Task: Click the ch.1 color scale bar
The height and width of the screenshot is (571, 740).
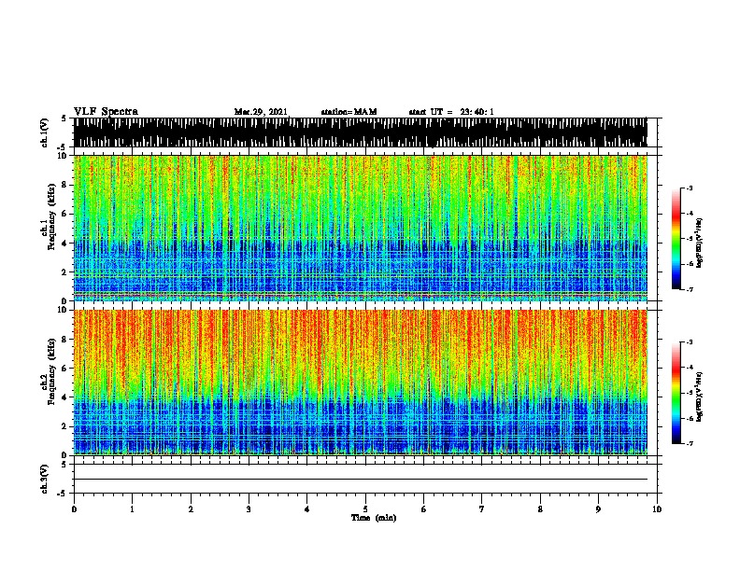Action: 676,239
